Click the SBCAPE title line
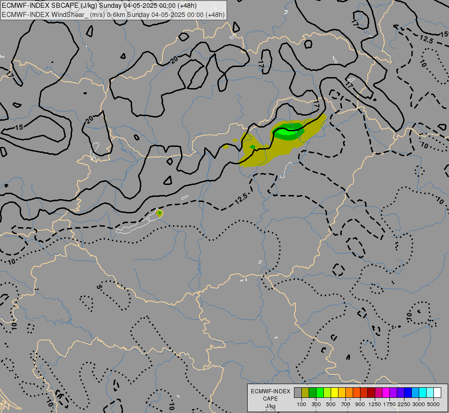 pos(99,6)
